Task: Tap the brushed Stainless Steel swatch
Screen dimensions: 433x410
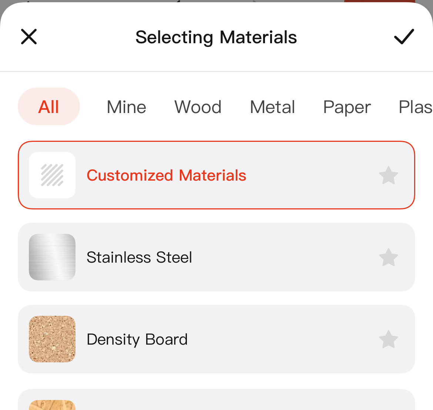Action: pyautogui.click(x=52, y=257)
